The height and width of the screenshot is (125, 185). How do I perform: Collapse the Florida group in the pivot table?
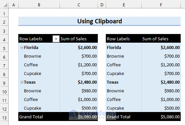[x=22, y=47]
